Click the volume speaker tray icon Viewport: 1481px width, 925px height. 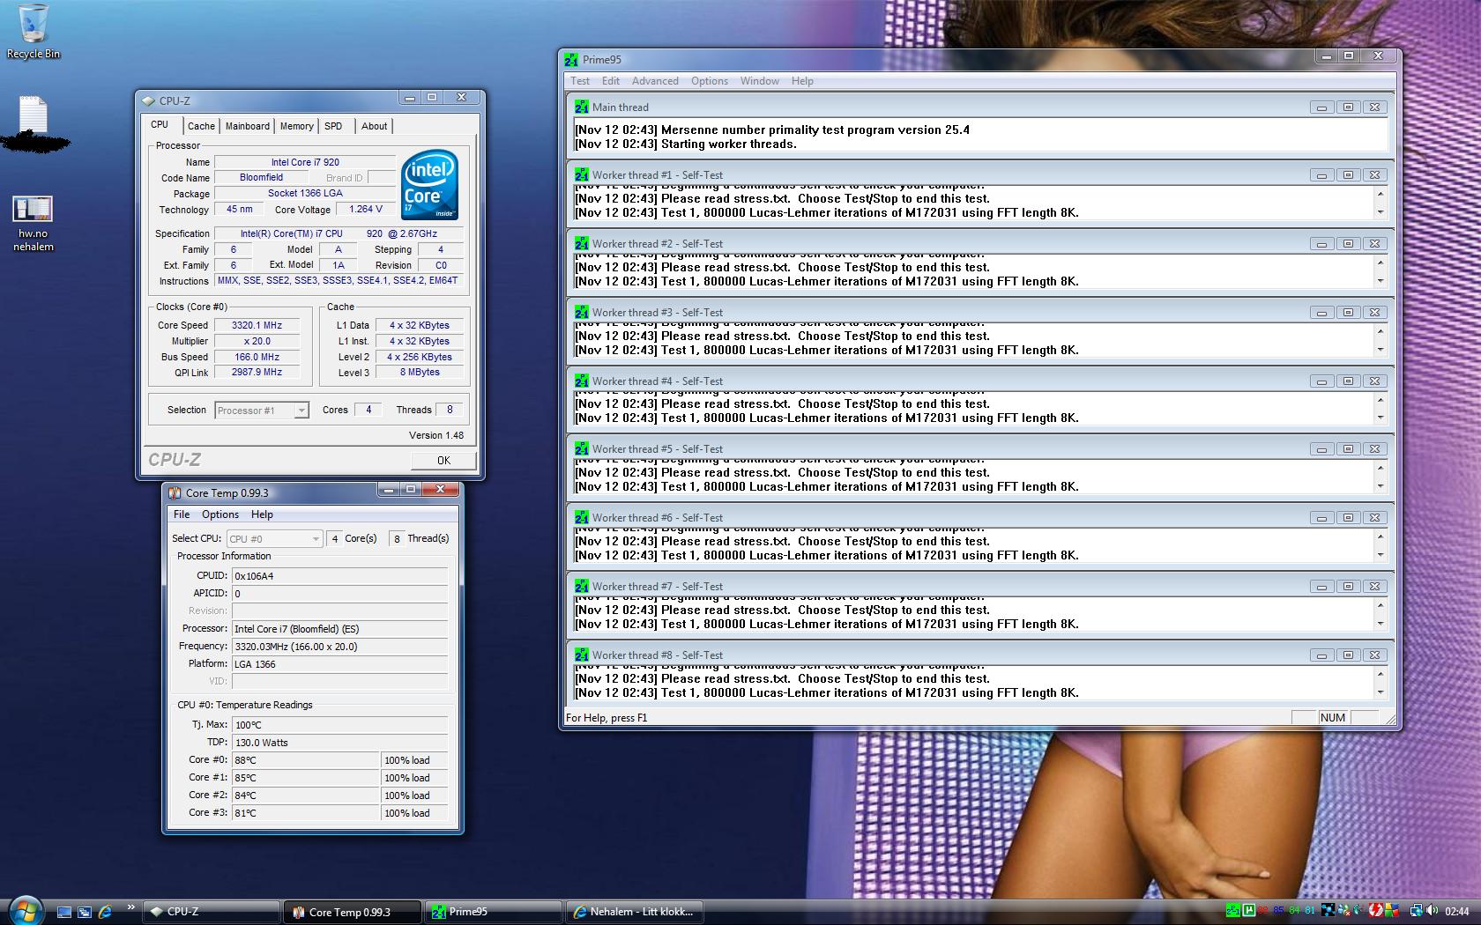click(x=1433, y=911)
